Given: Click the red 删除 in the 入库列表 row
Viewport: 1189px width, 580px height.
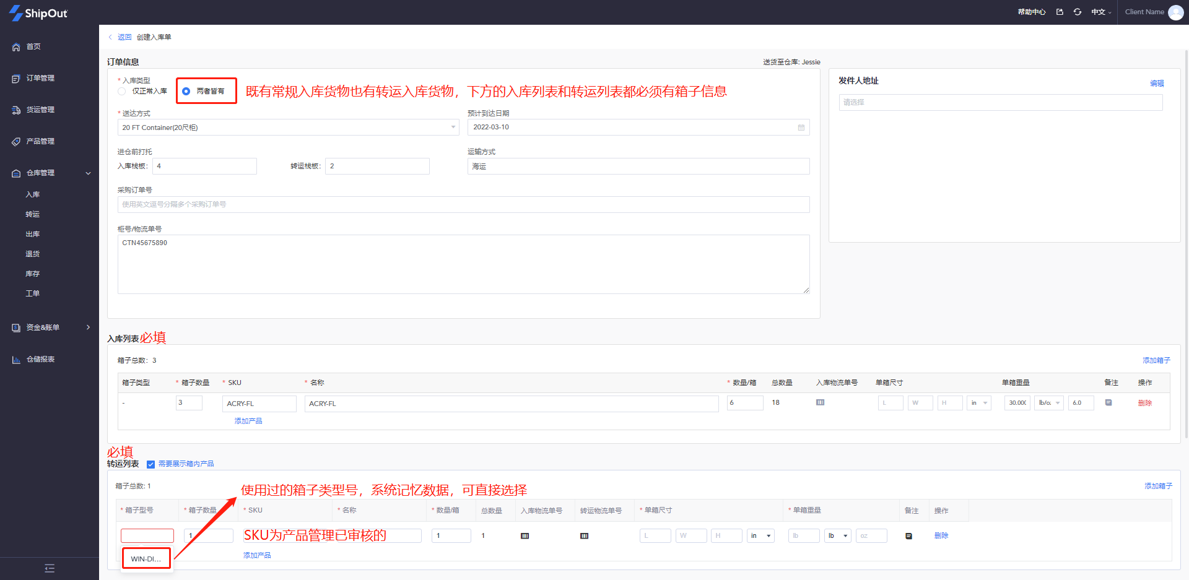Looking at the screenshot, I should 1145,403.
